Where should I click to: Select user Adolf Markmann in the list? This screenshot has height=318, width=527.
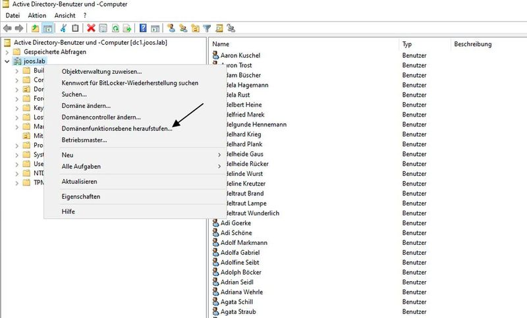click(243, 242)
